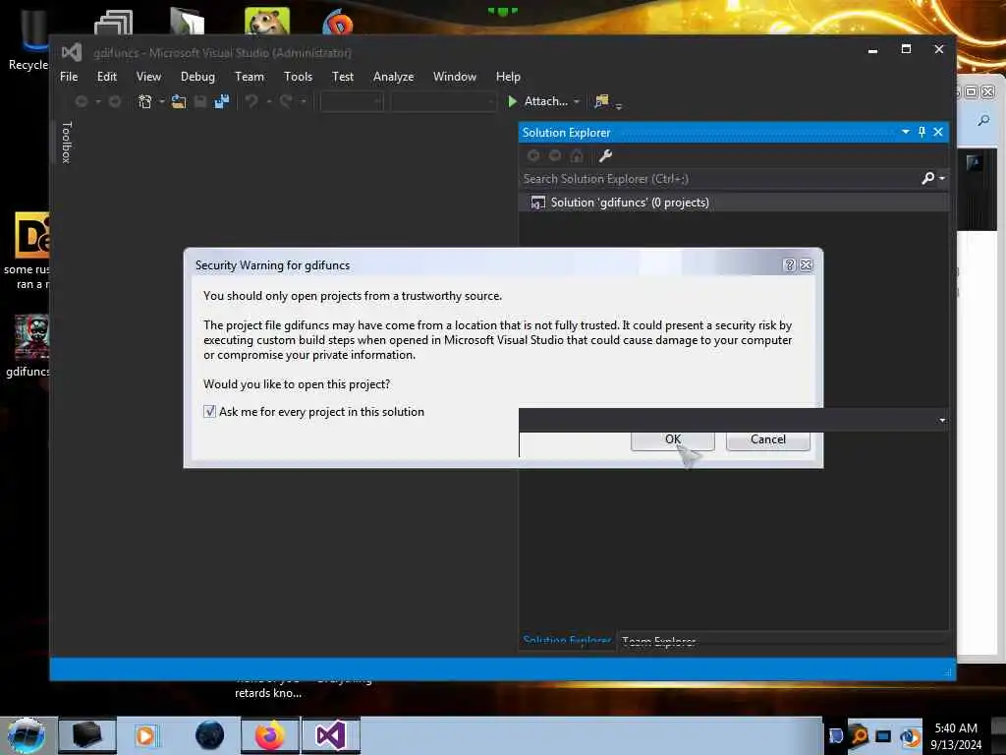
Task: Click the Navigate Forward toolbar icon
Action: (x=115, y=101)
